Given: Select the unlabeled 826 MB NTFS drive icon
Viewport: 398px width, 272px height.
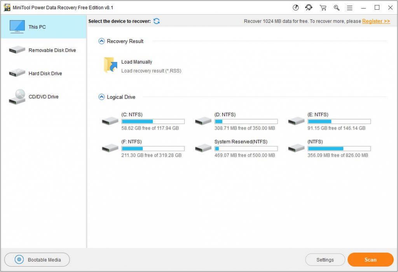Looking at the screenshot, I should coord(296,148).
